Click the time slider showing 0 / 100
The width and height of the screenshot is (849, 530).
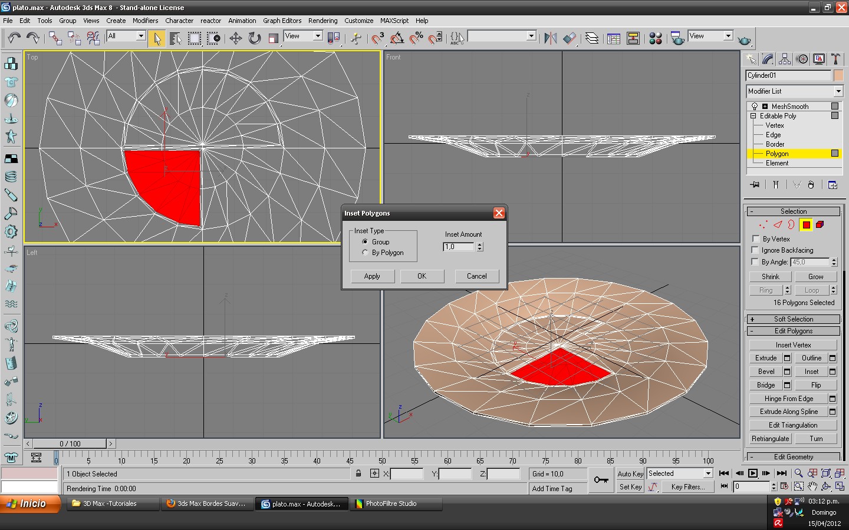(x=70, y=443)
